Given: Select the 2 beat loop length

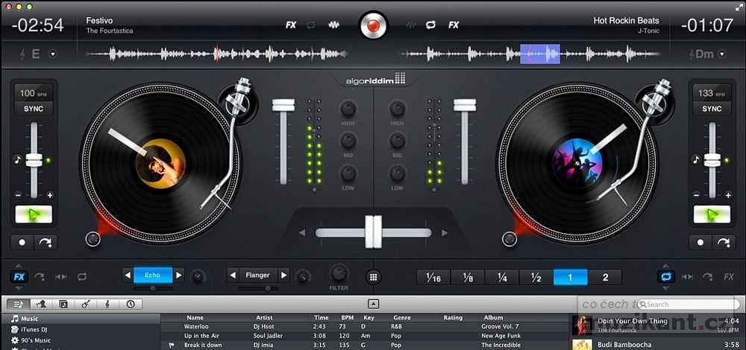Looking at the screenshot, I should coord(605,277).
